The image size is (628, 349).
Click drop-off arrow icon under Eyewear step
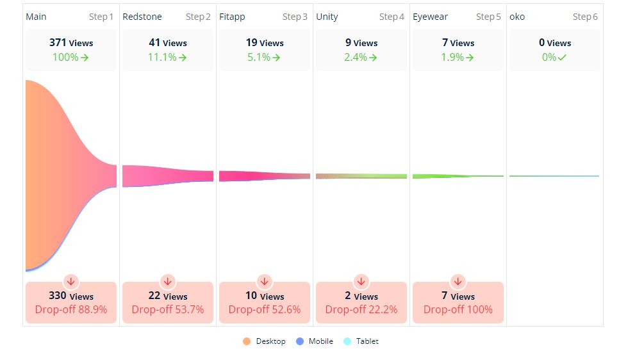(x=458, y=281)
